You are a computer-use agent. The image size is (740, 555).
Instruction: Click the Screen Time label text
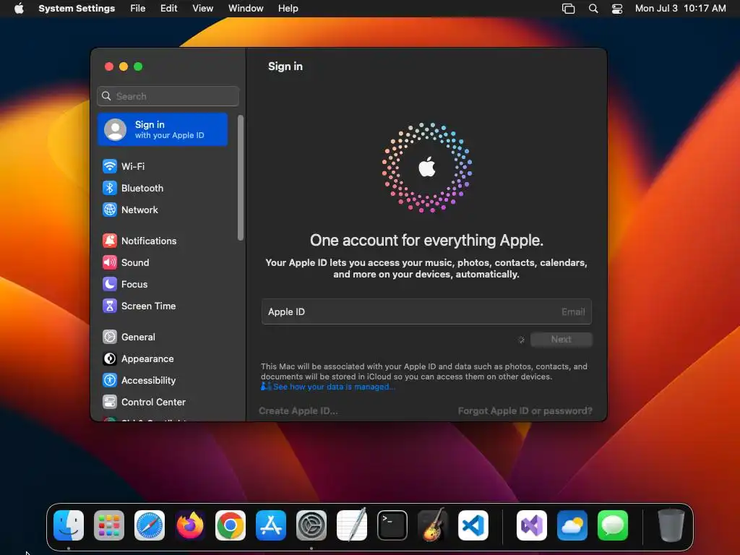[x=148, y=306]
